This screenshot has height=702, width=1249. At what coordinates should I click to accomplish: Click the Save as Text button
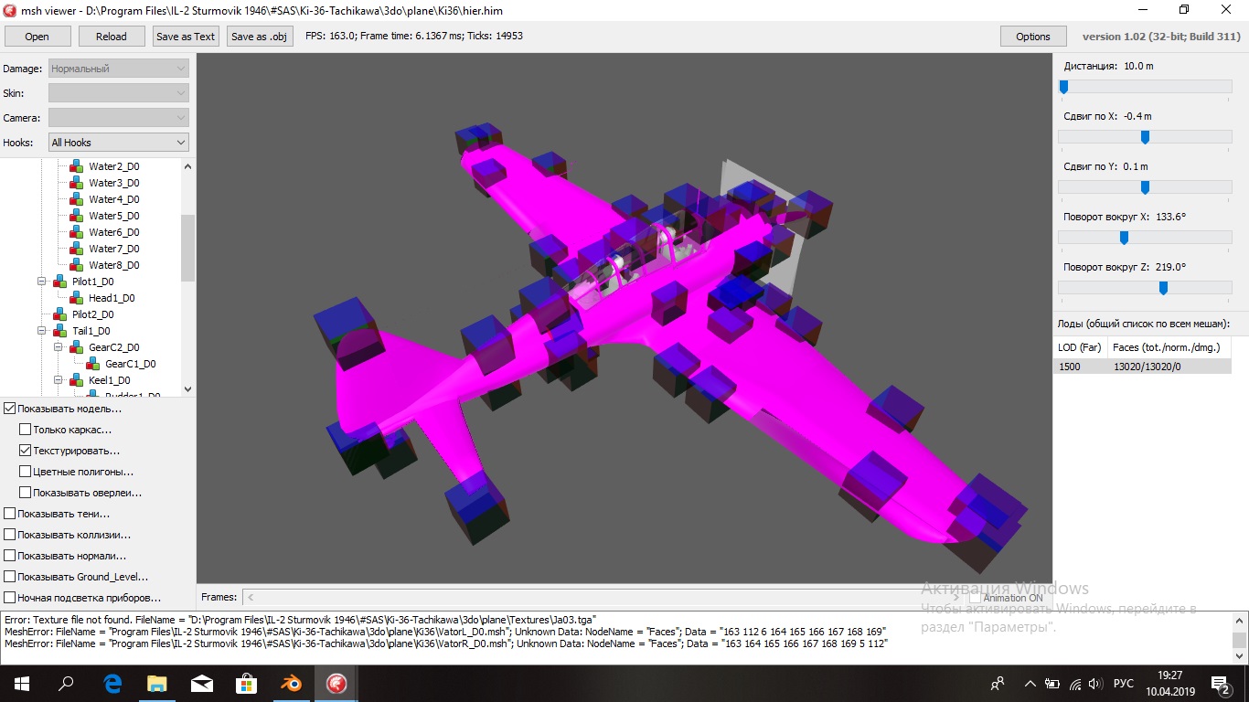pyautogui.click(x=186, y=37)
